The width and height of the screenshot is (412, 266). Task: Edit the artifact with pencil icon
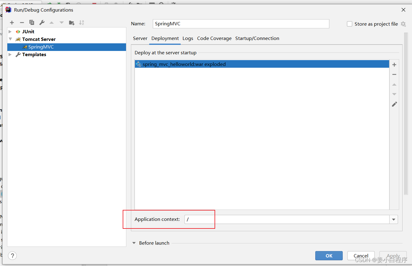pos(394,104)
